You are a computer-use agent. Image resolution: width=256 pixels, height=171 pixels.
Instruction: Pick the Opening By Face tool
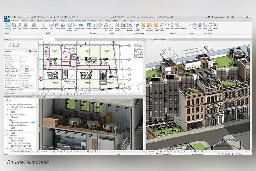pos(162,27)
